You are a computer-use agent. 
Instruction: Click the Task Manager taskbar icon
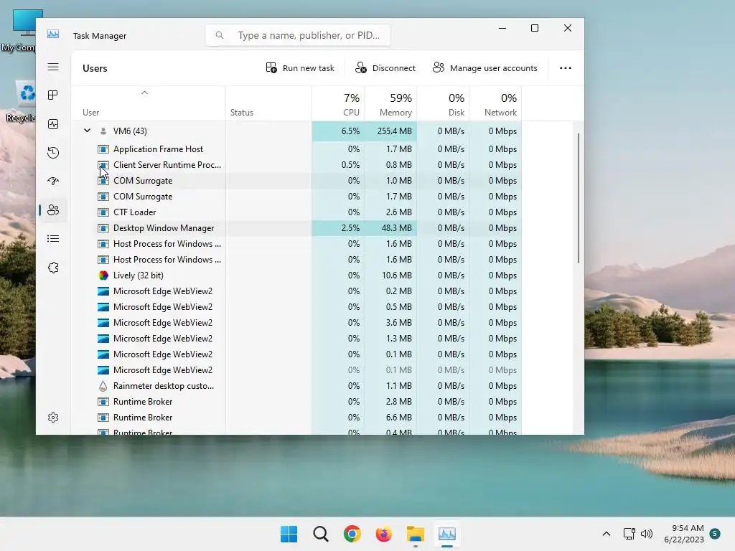point(446,534)
